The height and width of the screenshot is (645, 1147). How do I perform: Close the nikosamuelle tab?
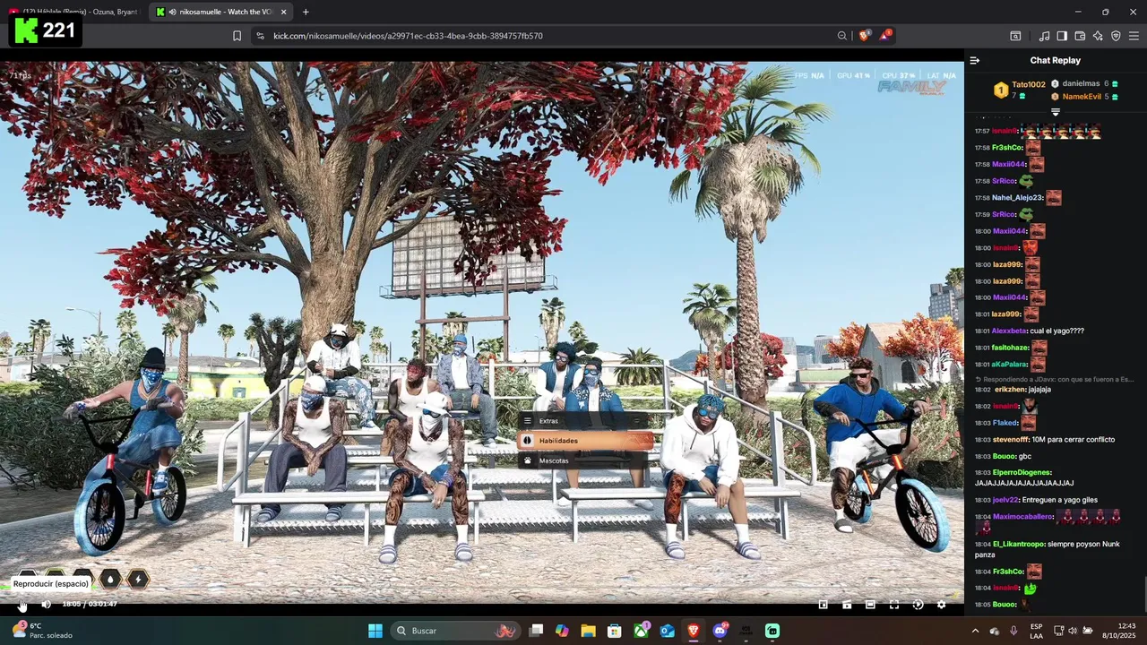[284, 12]
